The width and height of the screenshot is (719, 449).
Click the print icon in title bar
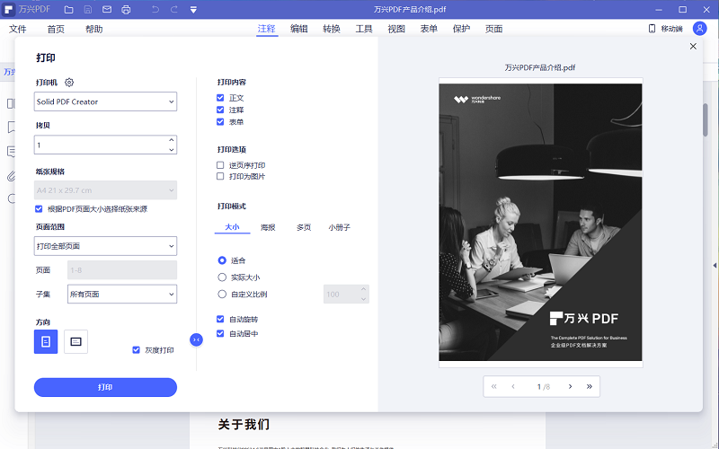point(126,10)
